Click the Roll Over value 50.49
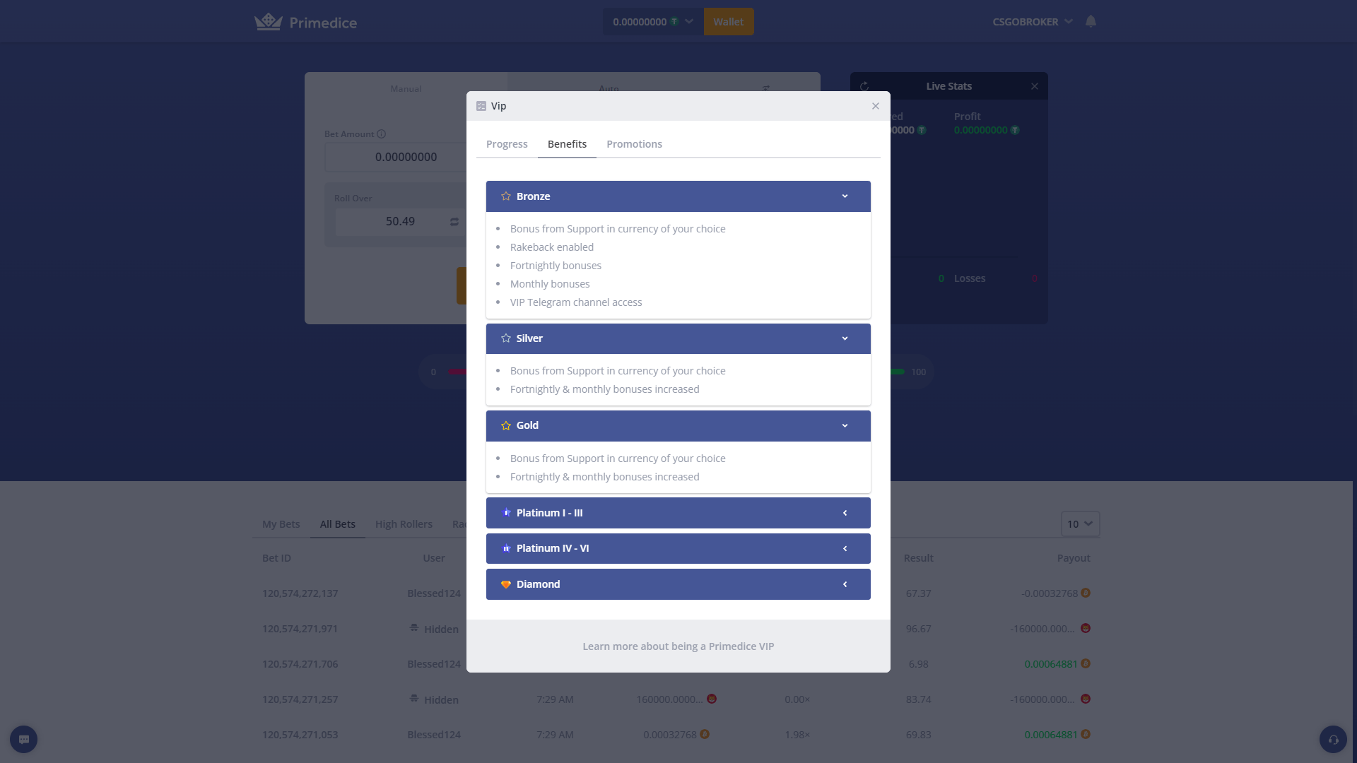The width and height of the screenshot is (1357, 763). tap(400, 221)
